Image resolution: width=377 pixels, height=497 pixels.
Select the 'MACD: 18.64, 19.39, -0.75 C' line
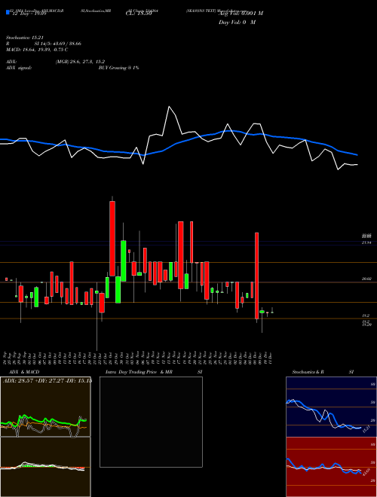click(37, 50)
